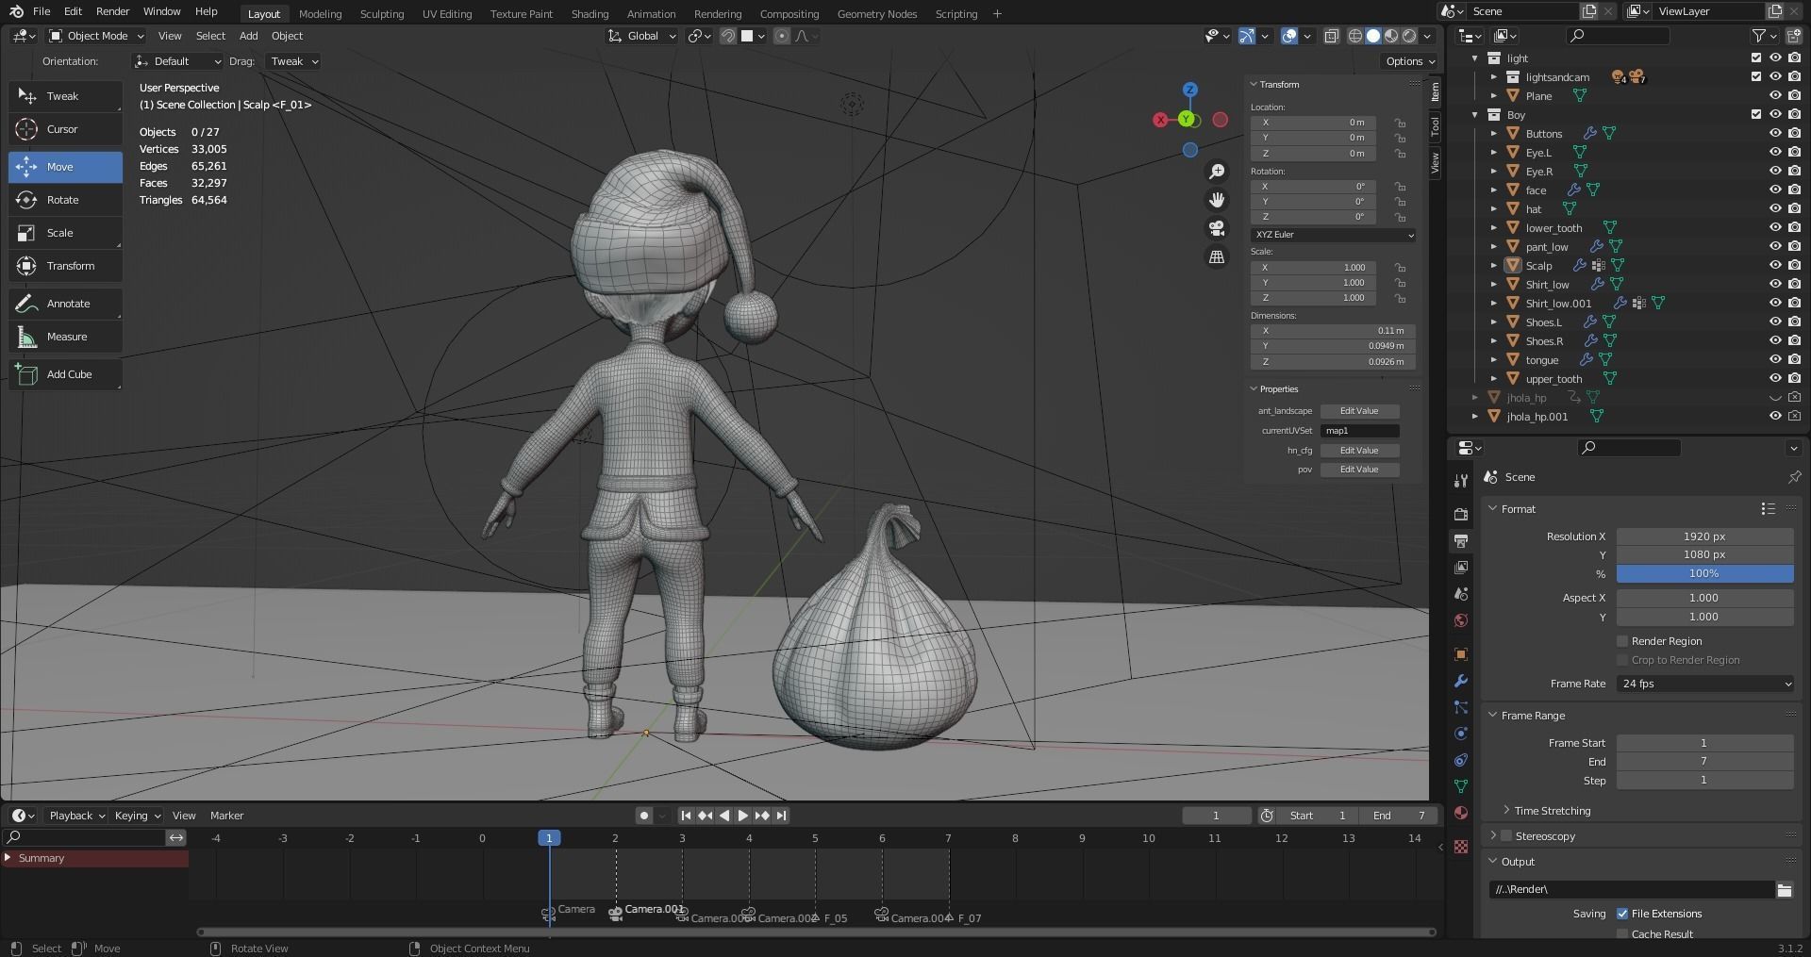Switch to the Geometry Nodes workspace tab

tap(877, 14)
